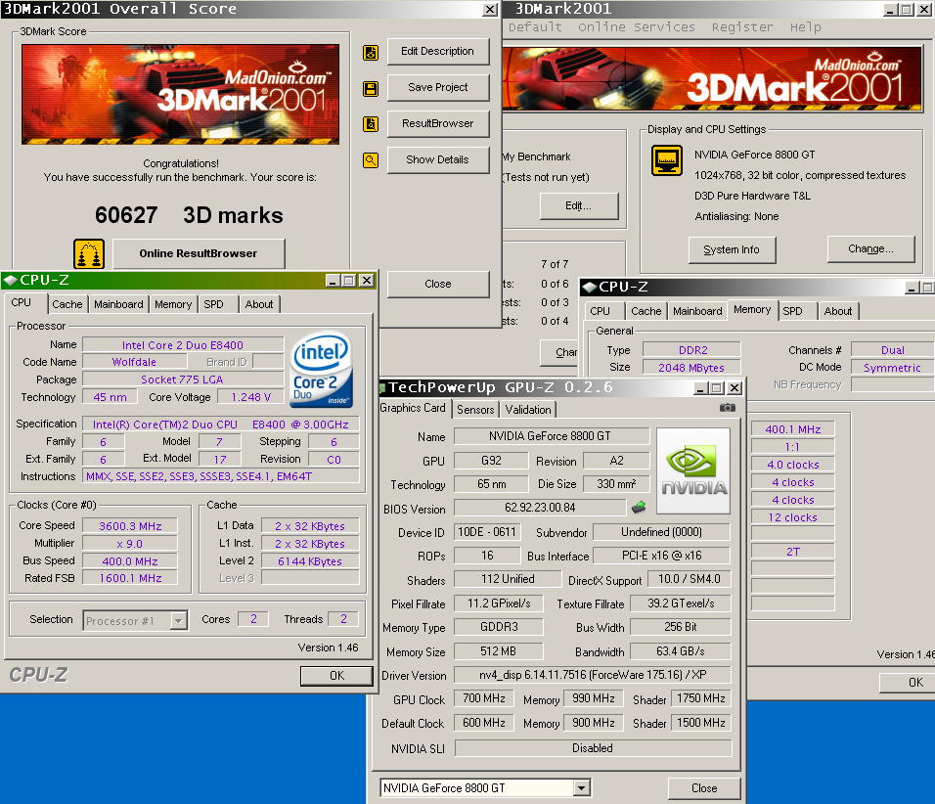The image size is (935, 804).
Task: Click OK in the front CPU-Z window
Action: point(336,675)
